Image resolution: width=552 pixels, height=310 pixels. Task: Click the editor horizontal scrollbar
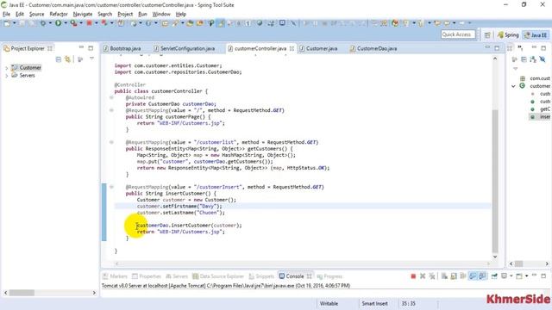[x=302, y=263]
